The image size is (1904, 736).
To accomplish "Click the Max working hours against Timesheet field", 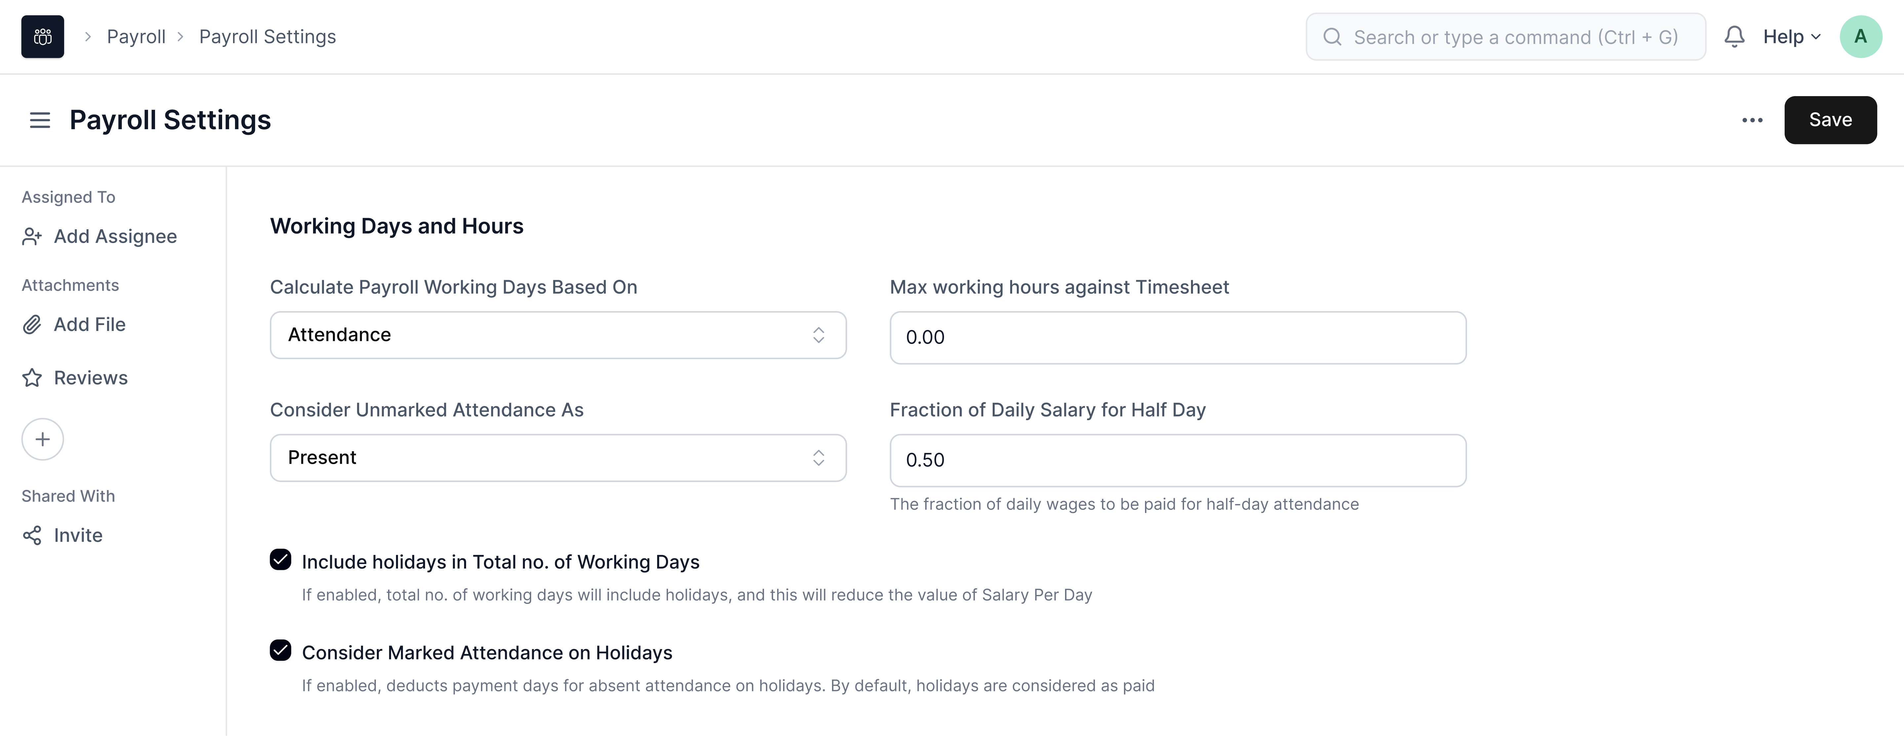I will coord(1177,338).
